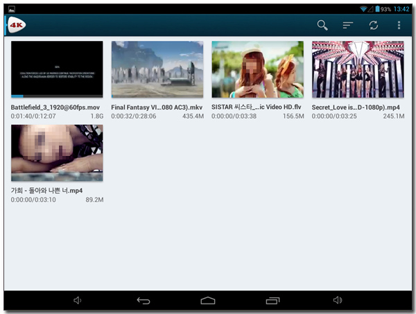416x314 pixels.
Task: Open the search magnifier icon
Action: 322,26
